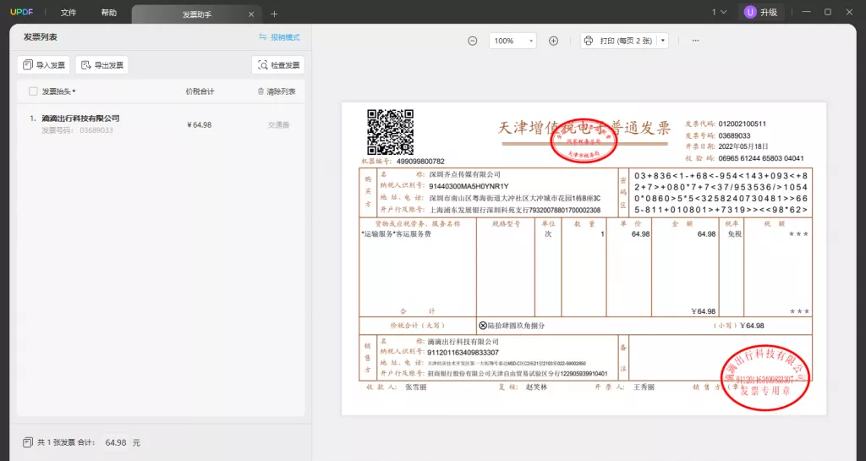Close the UPDF window
Viewport: 866px width, 461px height.
tap(849, 12)
